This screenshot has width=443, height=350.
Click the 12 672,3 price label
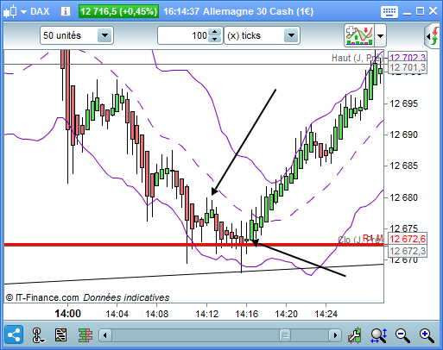(x=407, y=251)
